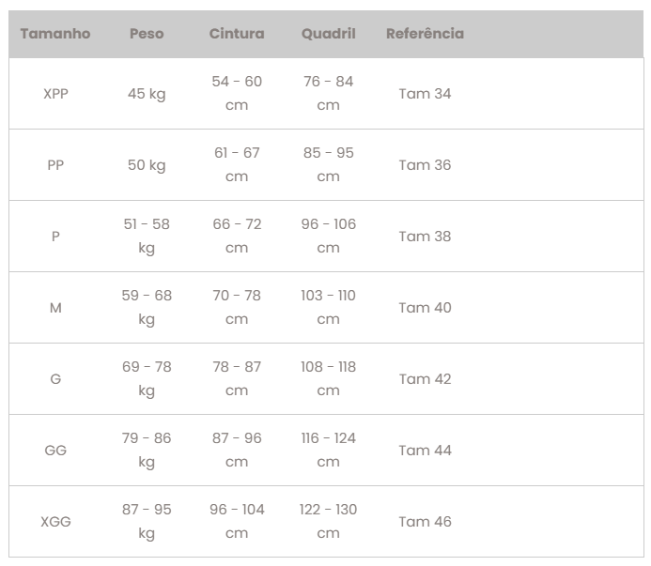
Task: Click the 45 kg weight cell
Action: (147, 94)
